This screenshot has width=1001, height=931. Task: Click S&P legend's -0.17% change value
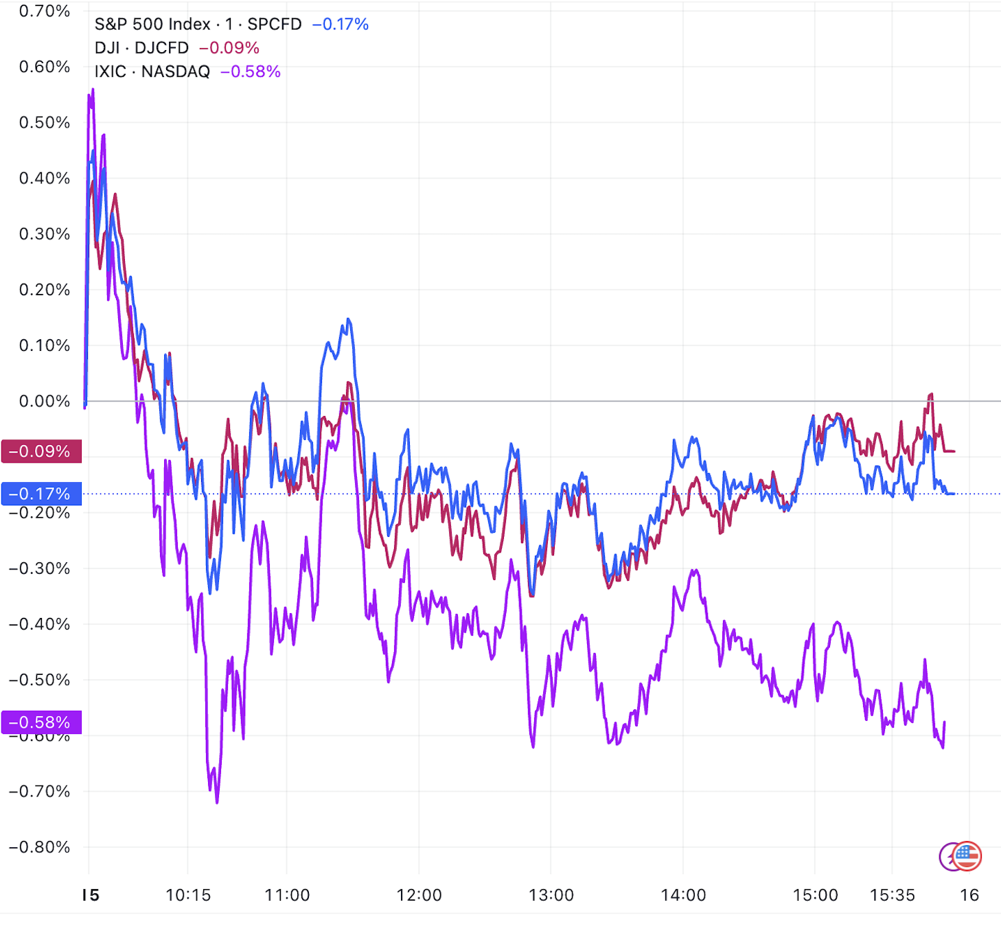[341, 24]
